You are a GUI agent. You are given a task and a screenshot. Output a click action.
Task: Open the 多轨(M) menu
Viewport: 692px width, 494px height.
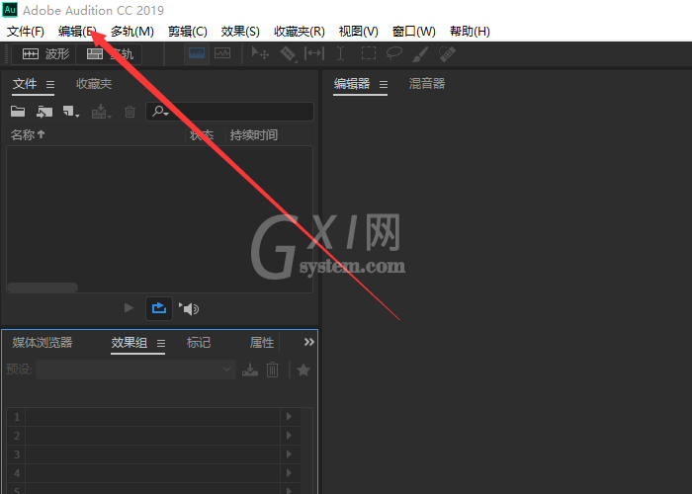[x=131, y=32]
